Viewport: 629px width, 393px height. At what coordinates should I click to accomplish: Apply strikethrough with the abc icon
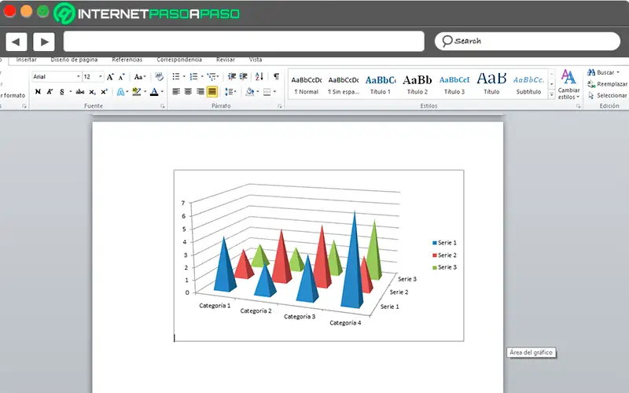pos(80,92)
